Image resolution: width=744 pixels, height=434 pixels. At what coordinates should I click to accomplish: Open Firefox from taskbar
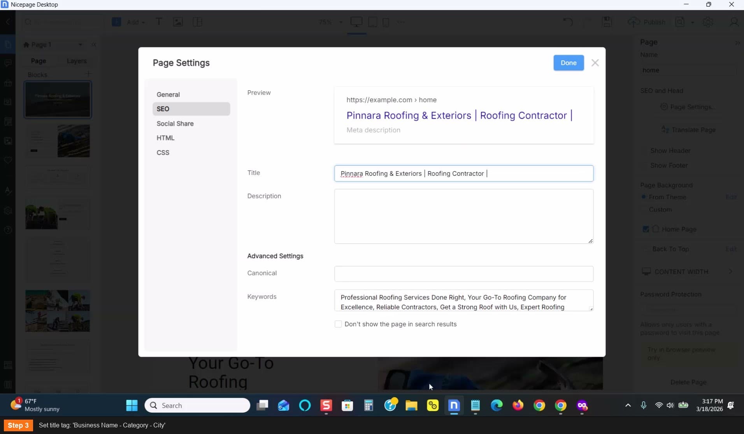[x=518, y=406]
